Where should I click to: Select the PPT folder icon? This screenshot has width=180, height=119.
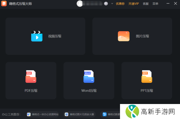pos(147,76)
